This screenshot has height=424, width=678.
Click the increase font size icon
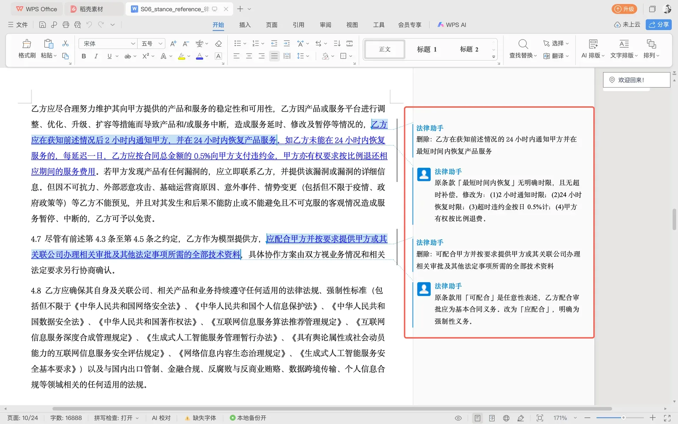click(x=173, y=44)
